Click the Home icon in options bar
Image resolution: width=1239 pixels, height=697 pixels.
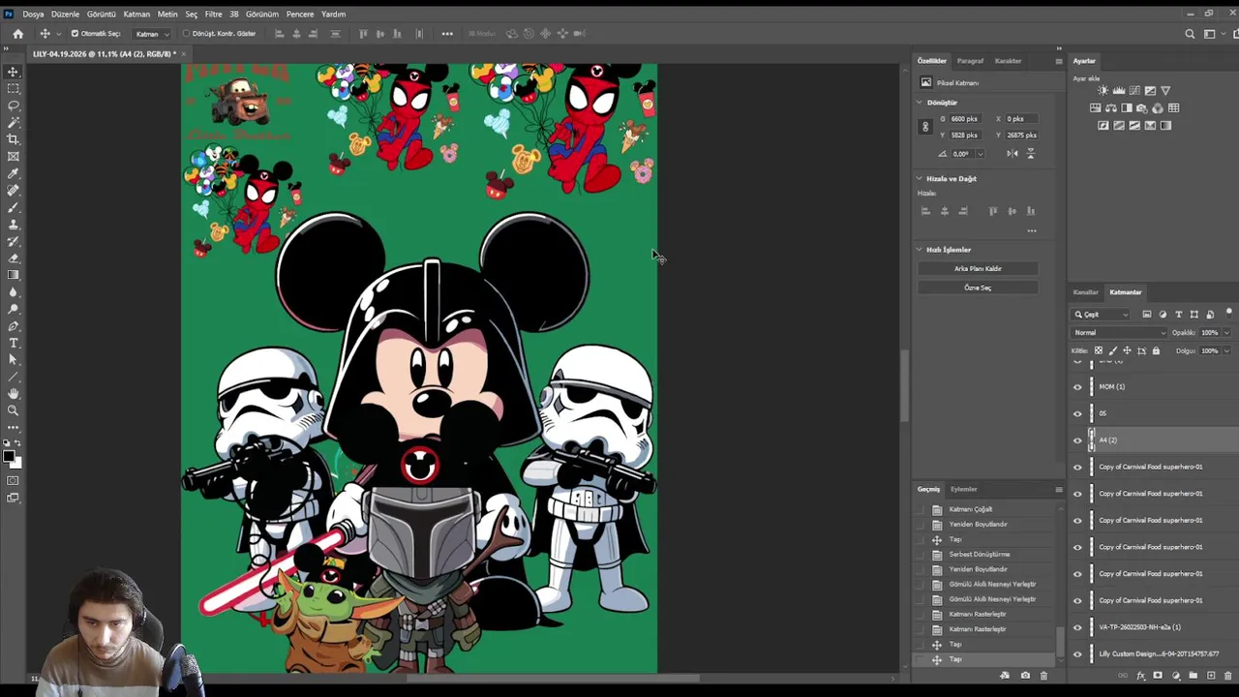tap(17, 34)
